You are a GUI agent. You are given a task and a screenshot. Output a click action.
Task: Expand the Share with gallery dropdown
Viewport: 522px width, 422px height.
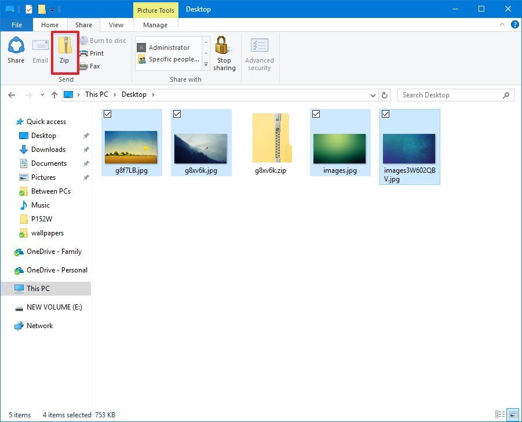[206, 64]
